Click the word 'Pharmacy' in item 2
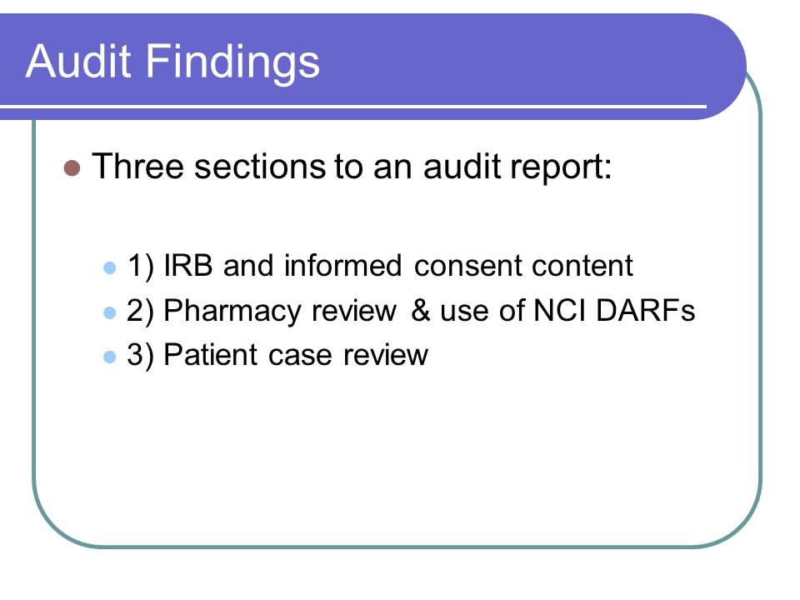800x600 pixels. pyautogui.click(x=232, y=312)
